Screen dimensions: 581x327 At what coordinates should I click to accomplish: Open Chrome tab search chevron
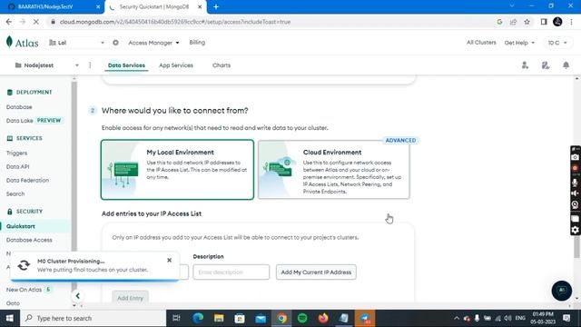pos(512,6)
